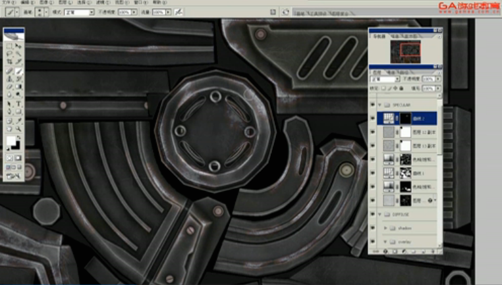Select the Hand tool
The image size is (502, 285).
pos(9,129)
